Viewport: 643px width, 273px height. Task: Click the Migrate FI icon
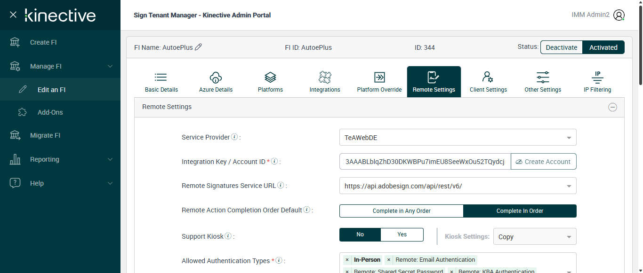[15, 135]
